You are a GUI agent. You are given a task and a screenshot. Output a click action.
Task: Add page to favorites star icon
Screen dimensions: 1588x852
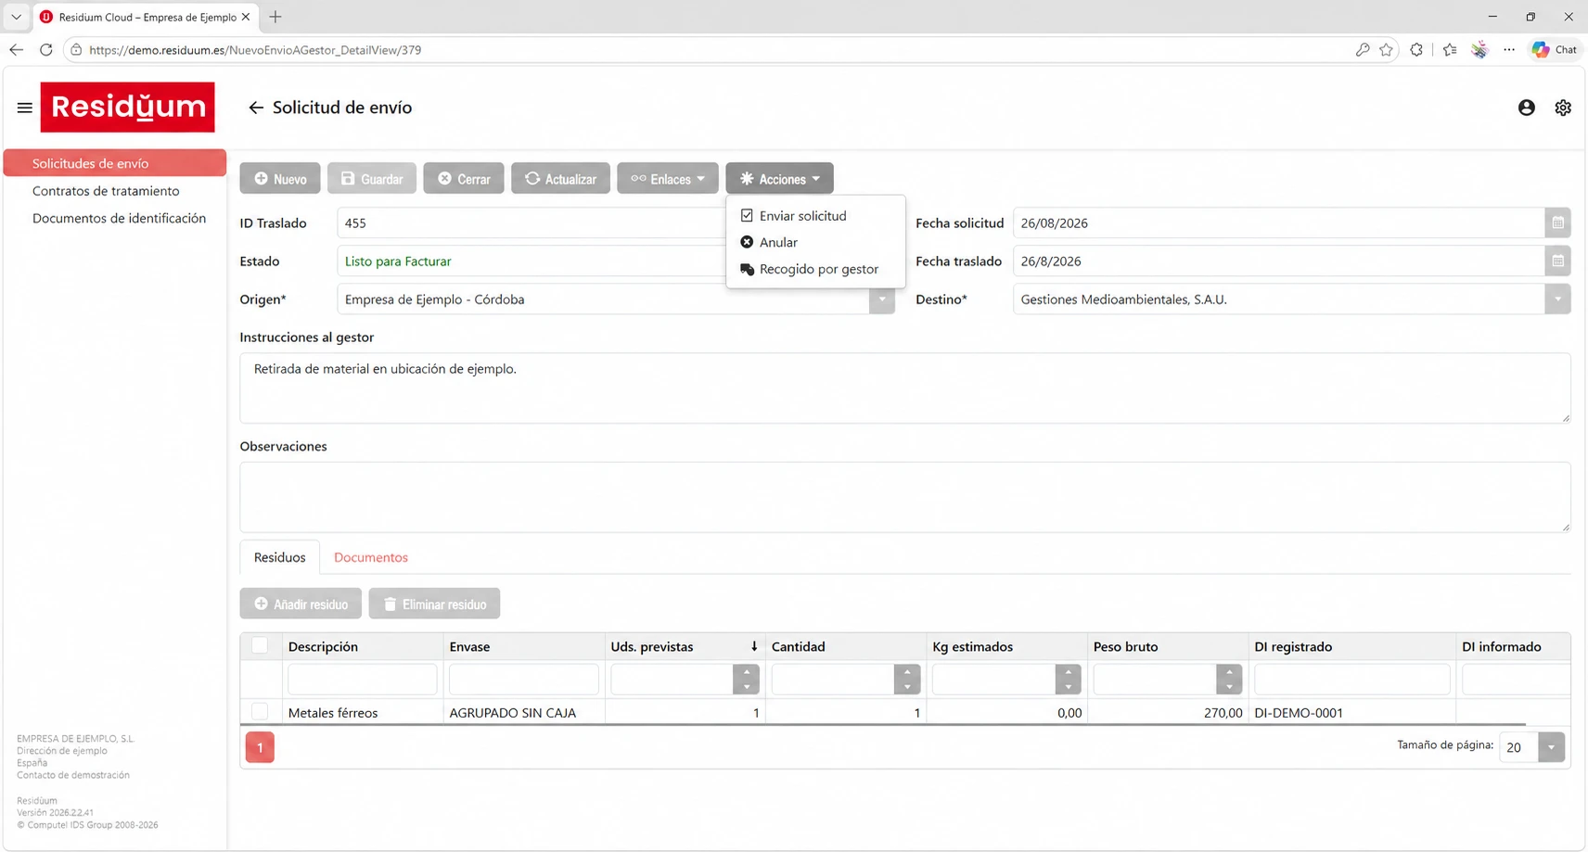(x=1386, y=50)
